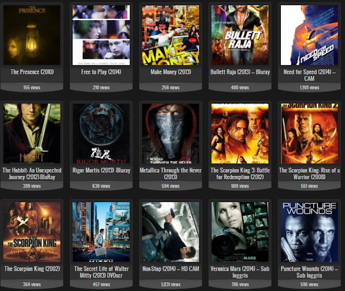345x291 pixels.
Task: Click the 256 views count
Action: [171, 87]
